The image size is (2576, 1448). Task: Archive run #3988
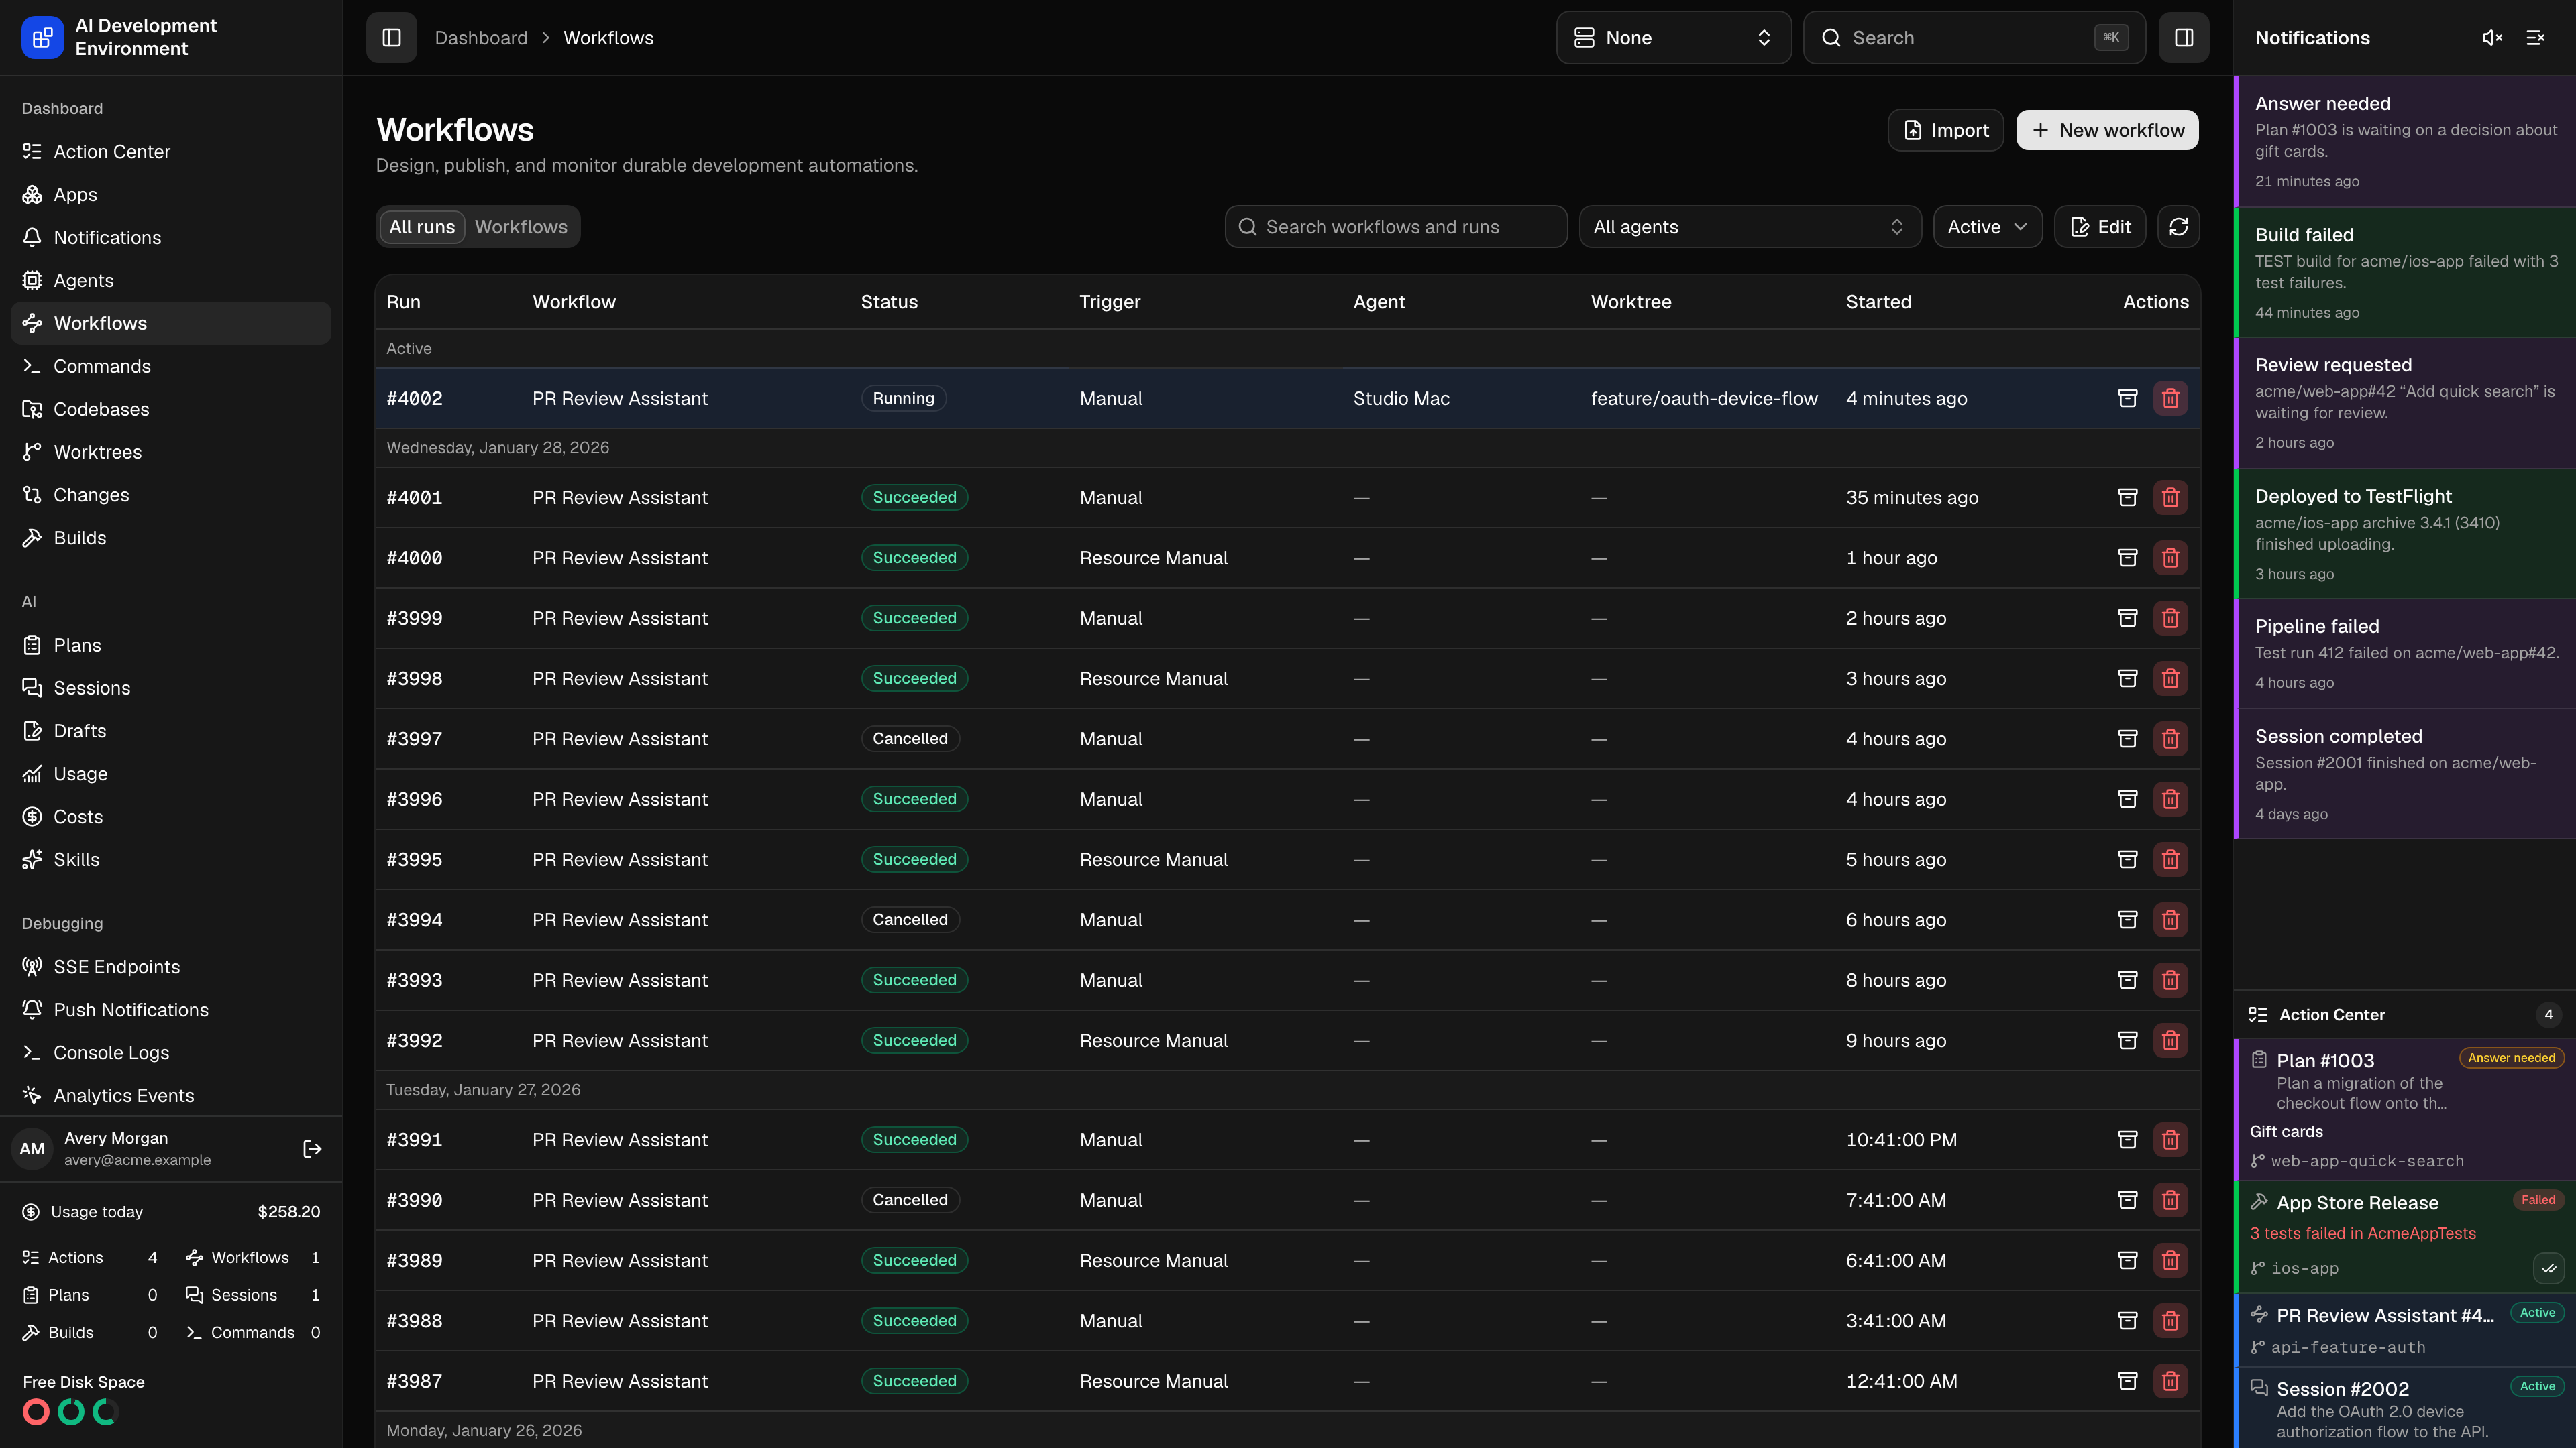(2128, 1321)
